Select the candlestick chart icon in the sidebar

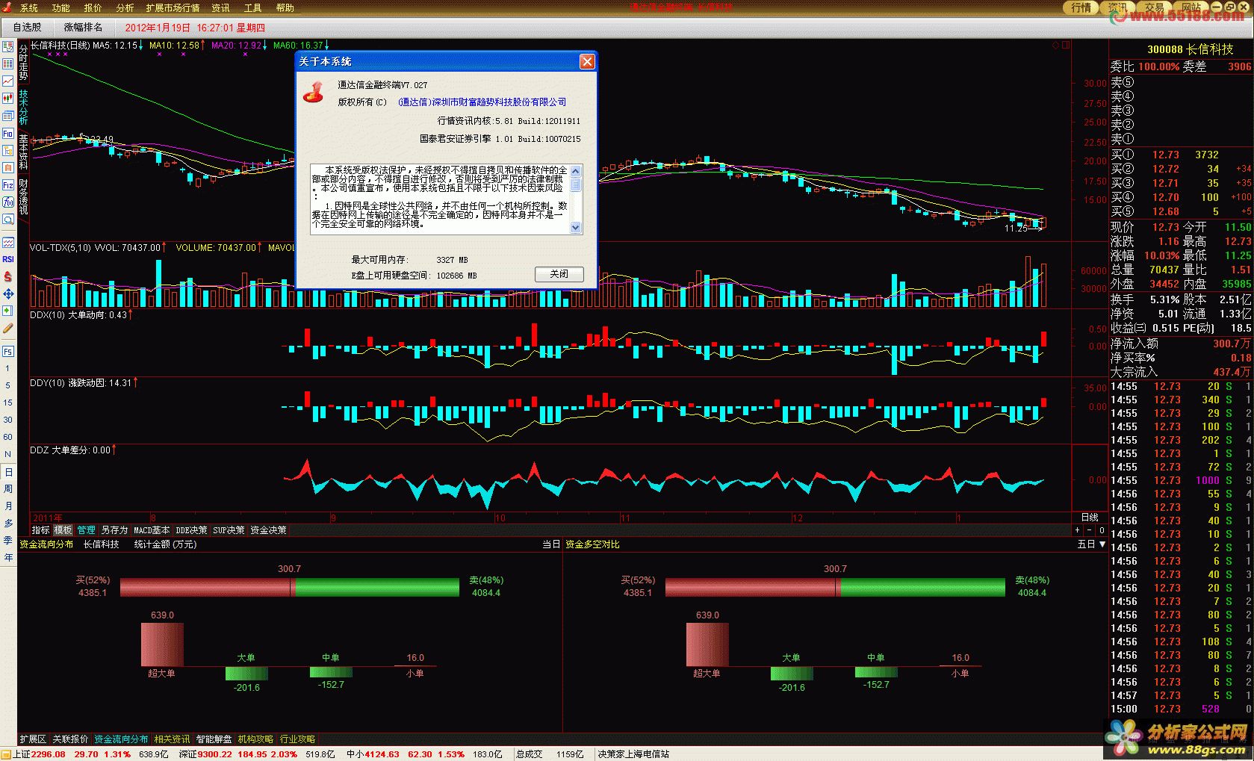tap(8, 98)
